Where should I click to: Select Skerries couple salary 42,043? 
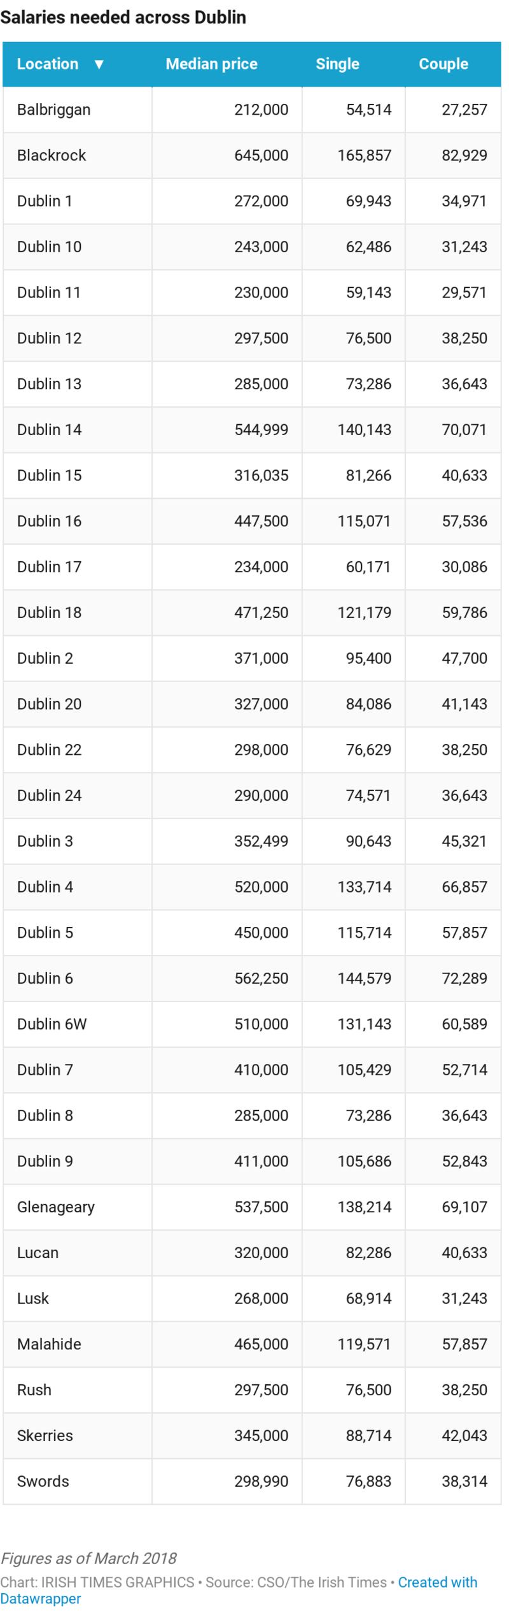click(464, 1435)
